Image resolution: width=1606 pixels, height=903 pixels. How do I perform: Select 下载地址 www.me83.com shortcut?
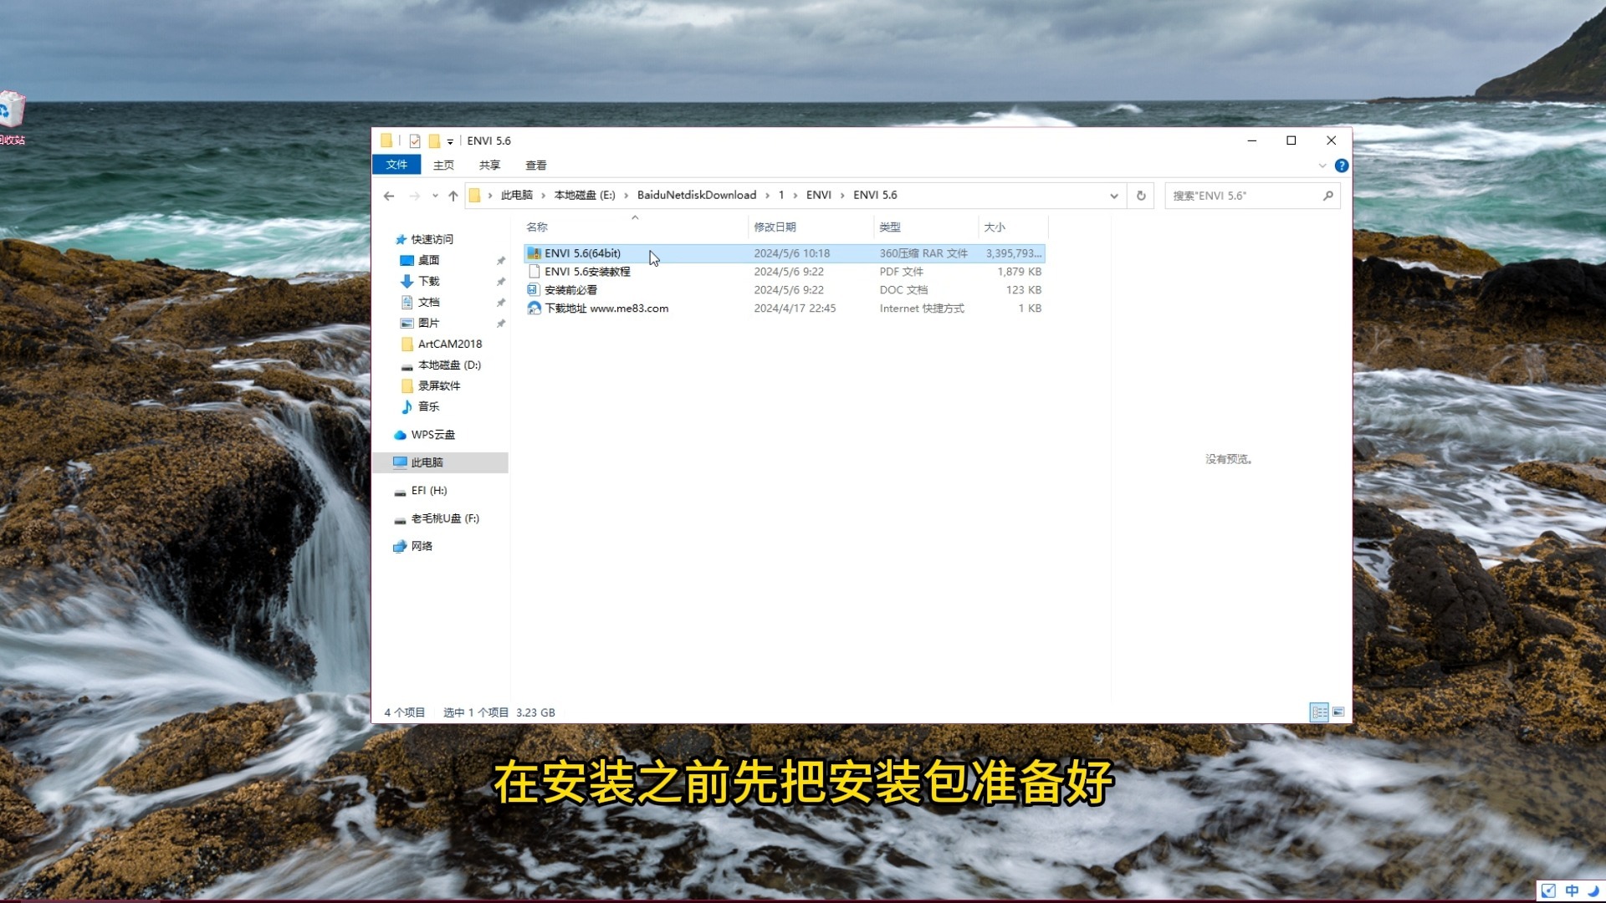point(785,309)
